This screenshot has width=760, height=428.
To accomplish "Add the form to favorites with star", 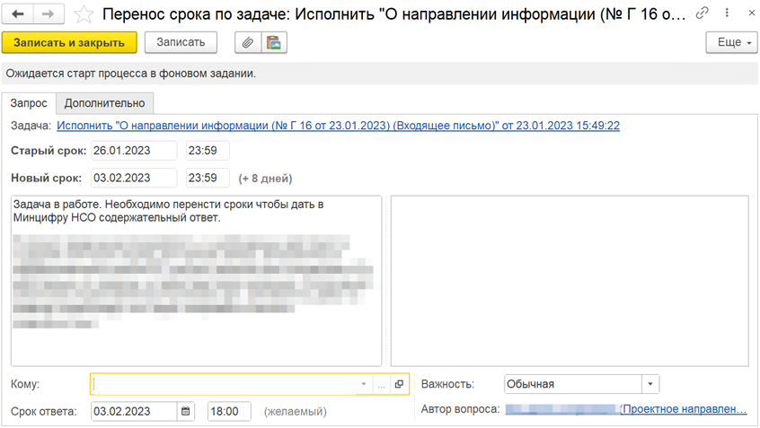I will click(x=83, y=14).
